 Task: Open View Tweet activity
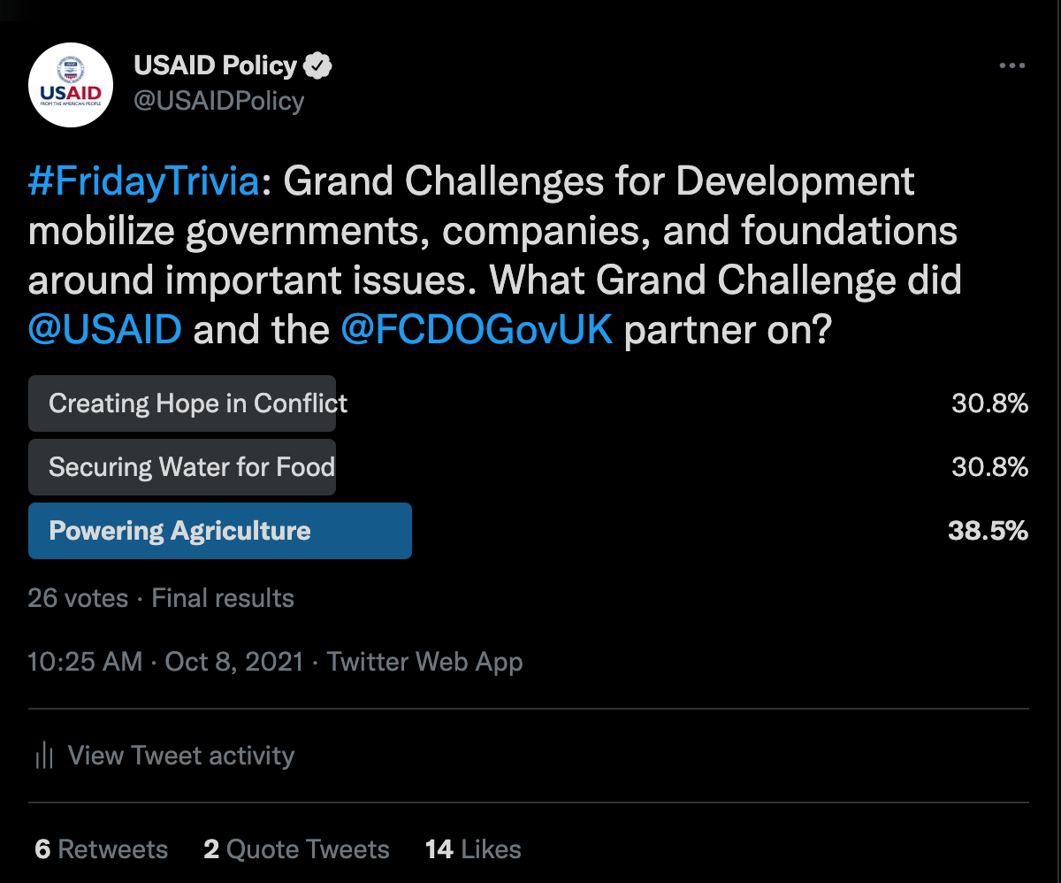coord(164,756)
